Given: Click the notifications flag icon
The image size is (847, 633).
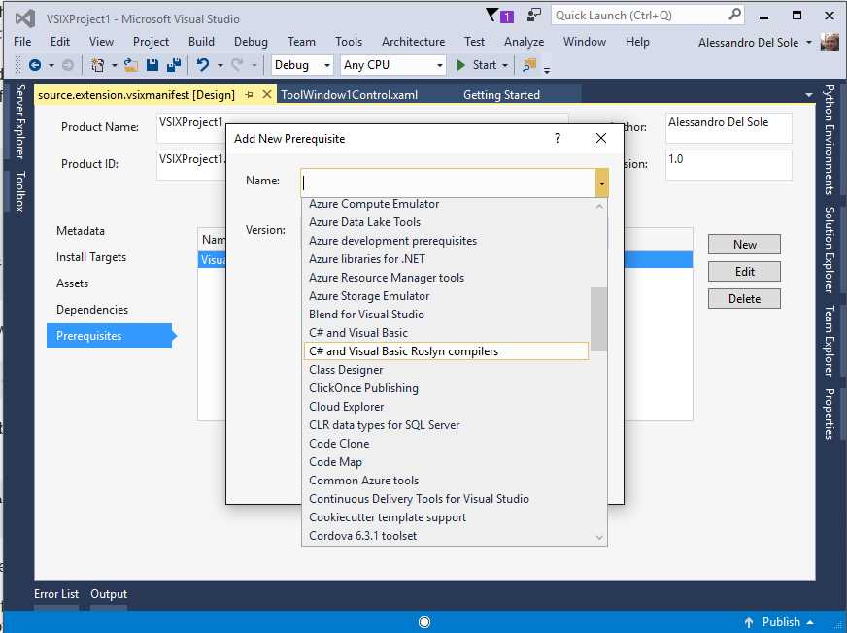Looking at the screenshot, I should (x=491, y=16).
